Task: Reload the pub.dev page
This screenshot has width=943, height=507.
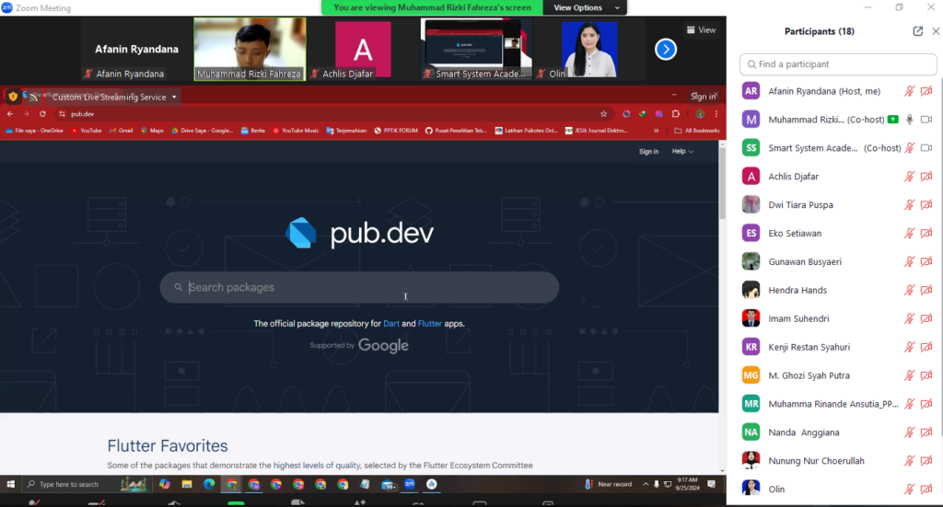Action: 42,114
